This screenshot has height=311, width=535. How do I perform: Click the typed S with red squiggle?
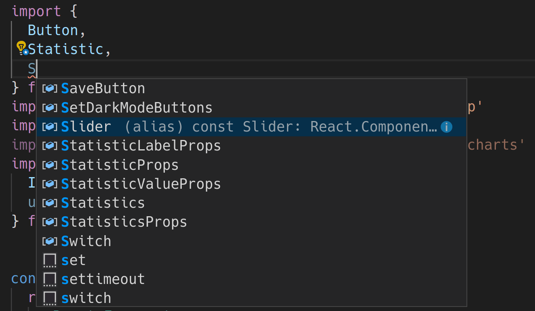click(x=32, y=69)
